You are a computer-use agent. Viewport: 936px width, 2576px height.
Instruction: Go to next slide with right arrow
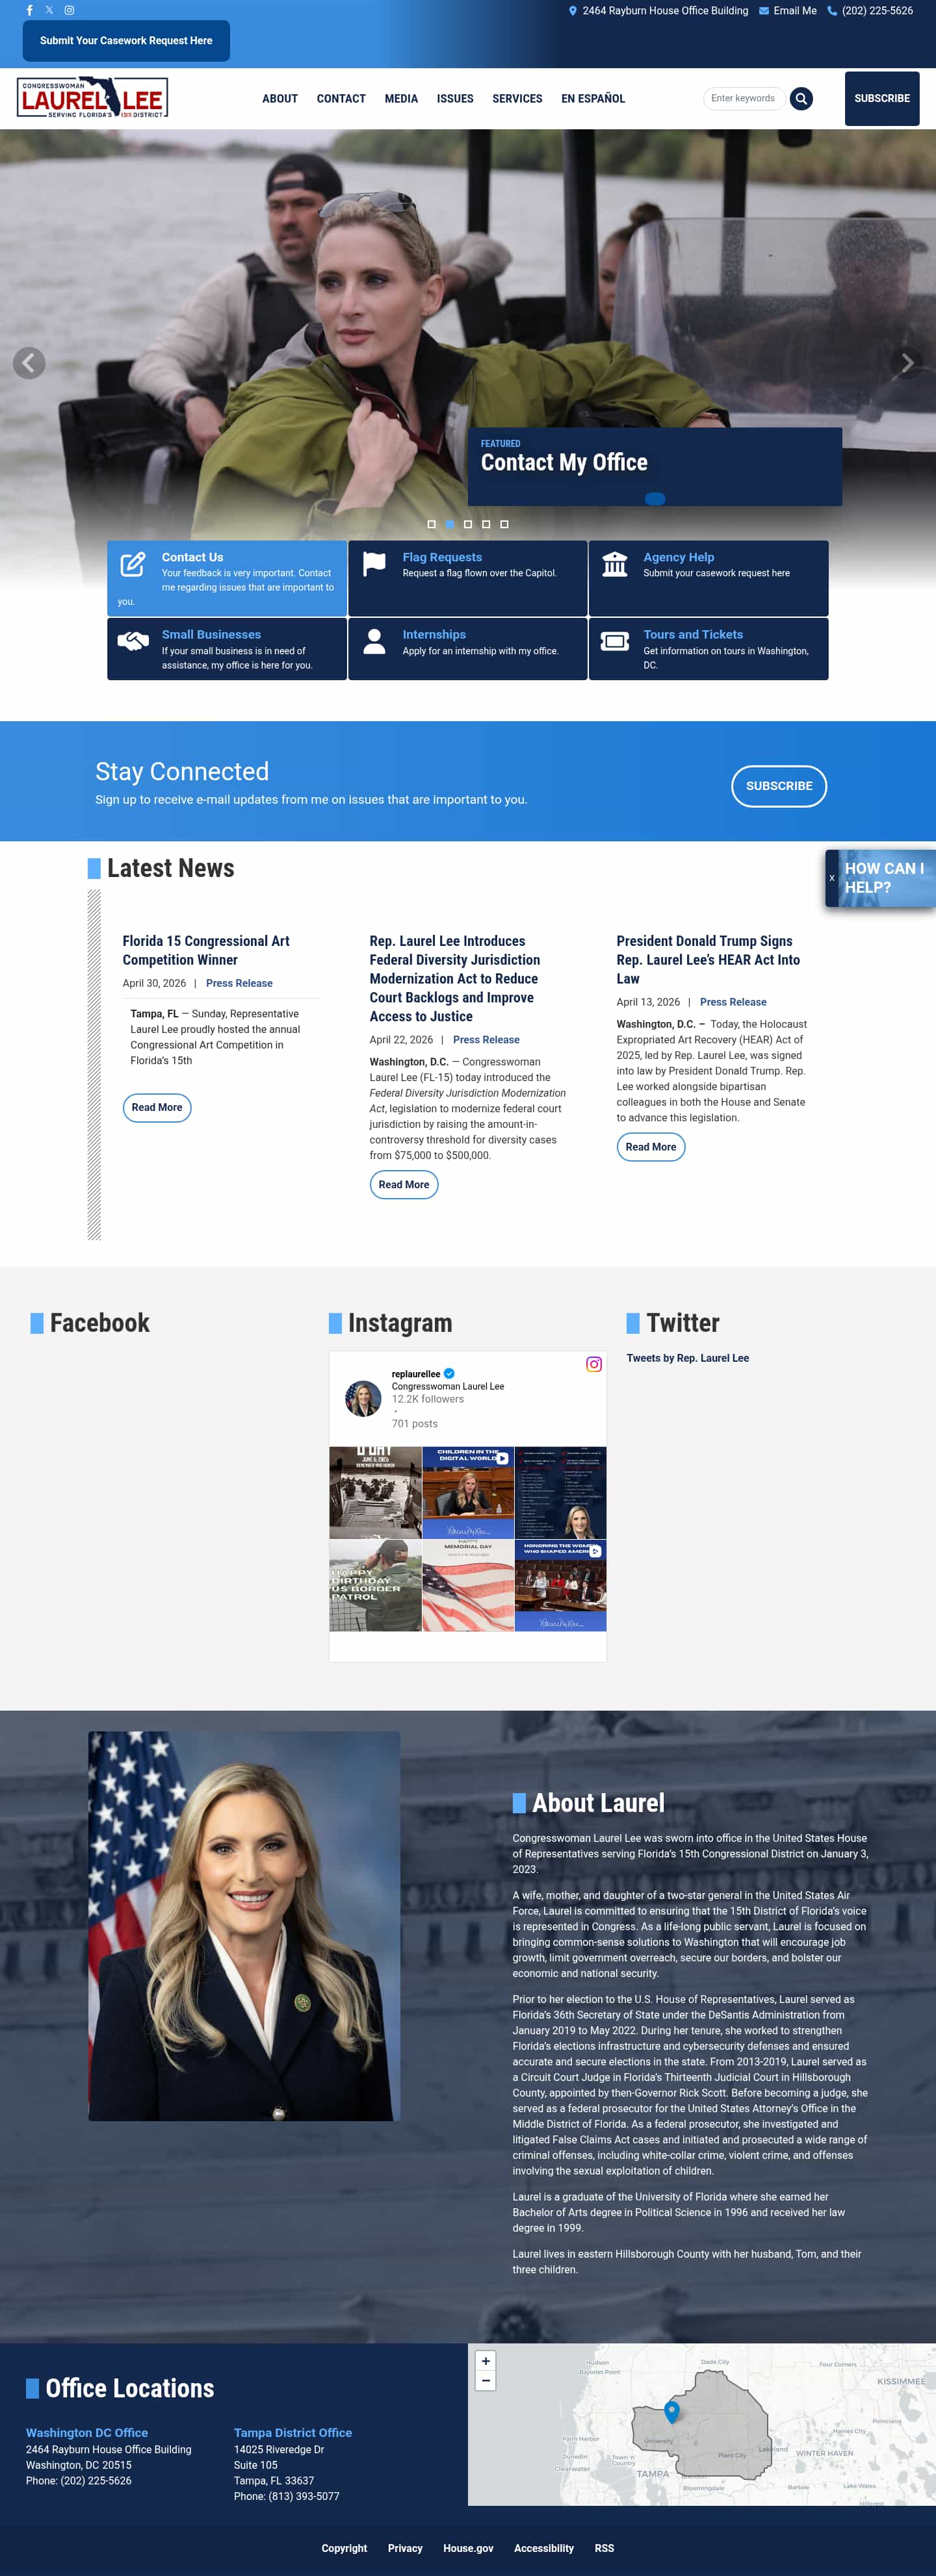(x=907, y=362)
